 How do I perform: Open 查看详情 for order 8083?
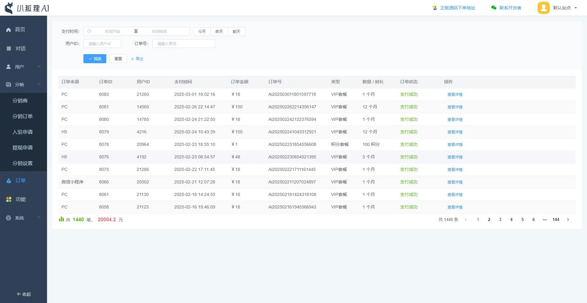[455, 94]
